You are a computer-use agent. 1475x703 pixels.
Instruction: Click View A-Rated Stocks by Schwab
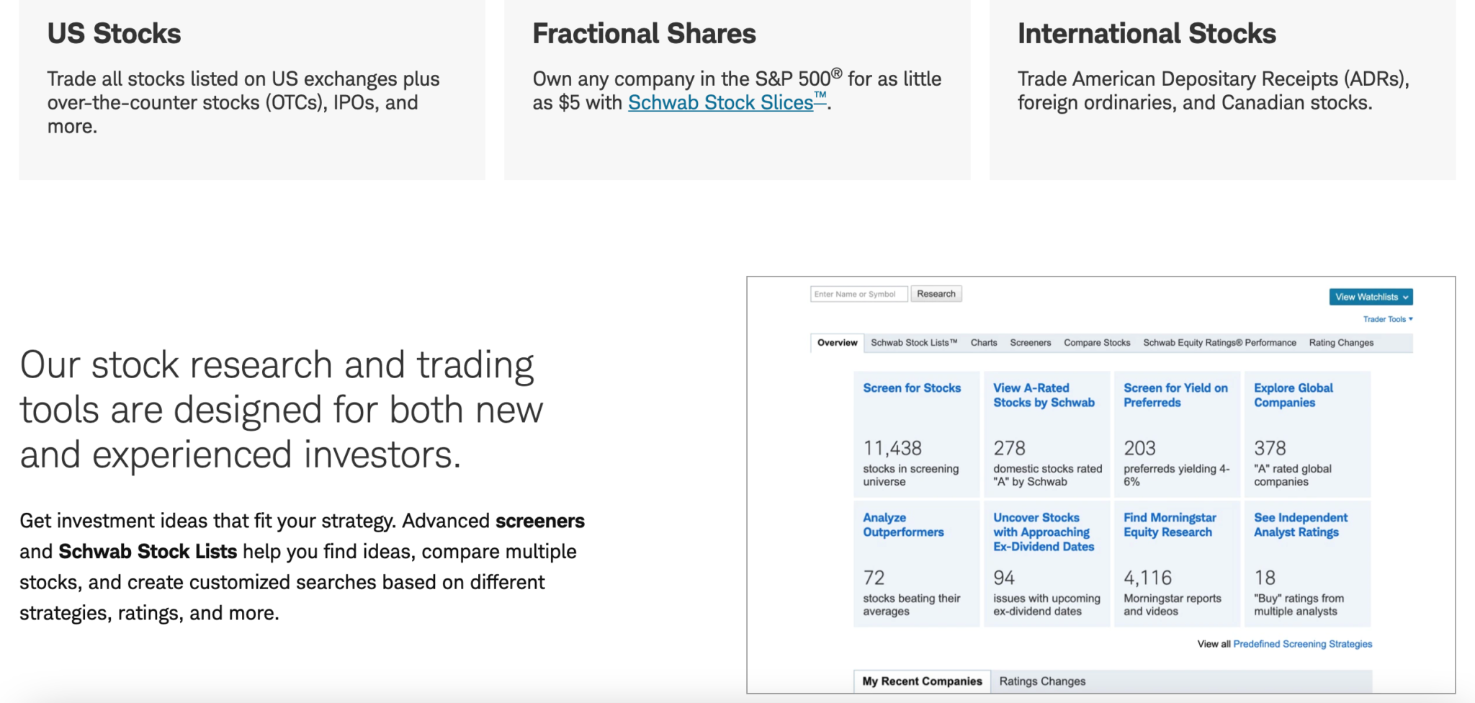pos(1044,395)
